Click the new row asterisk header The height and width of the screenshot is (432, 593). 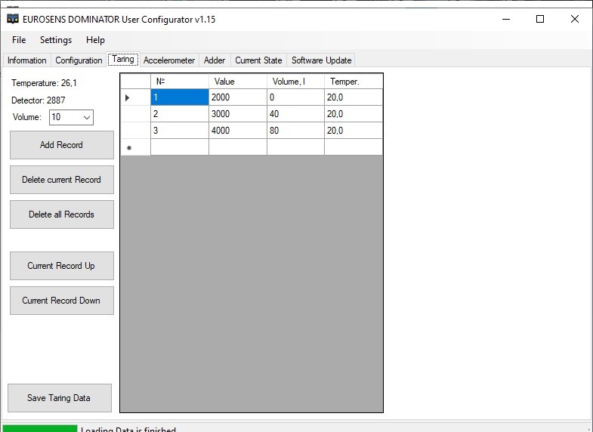click(136, 147)
